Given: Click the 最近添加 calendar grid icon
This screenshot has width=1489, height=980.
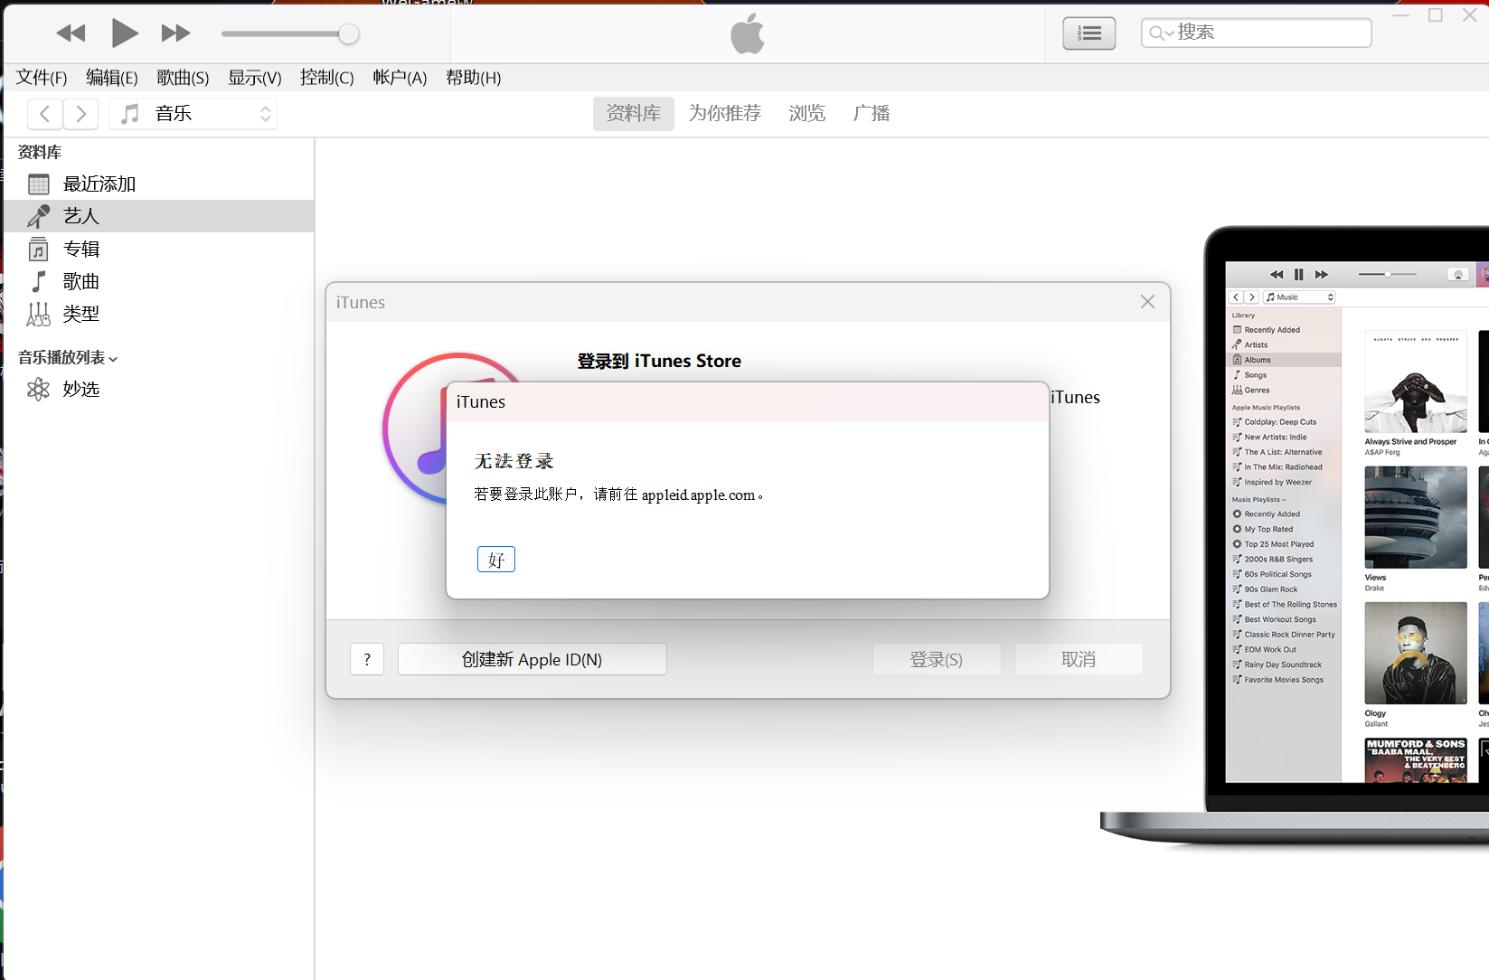Looking at the screenshot, I should point(39,184).
